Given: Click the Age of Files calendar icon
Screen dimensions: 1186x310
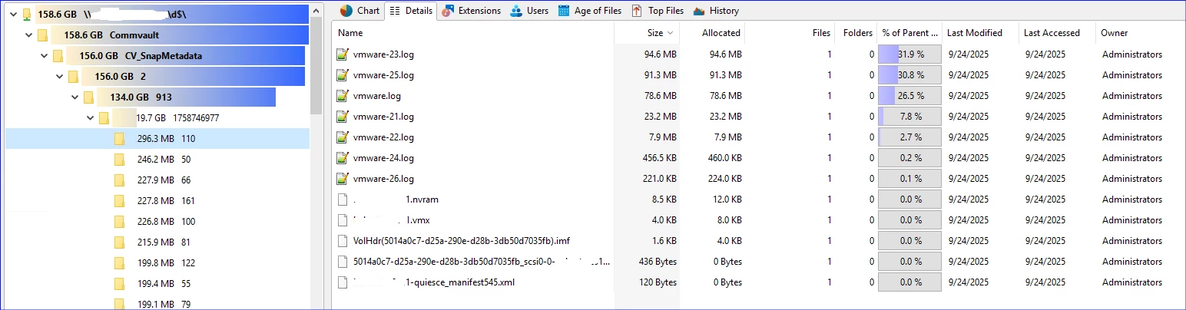Looking at the screenshot, I should coord(564,11).
